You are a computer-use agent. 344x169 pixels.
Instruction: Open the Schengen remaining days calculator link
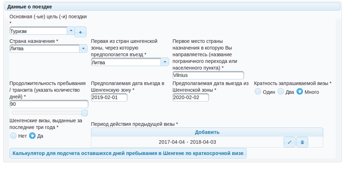tap(128, 153)
